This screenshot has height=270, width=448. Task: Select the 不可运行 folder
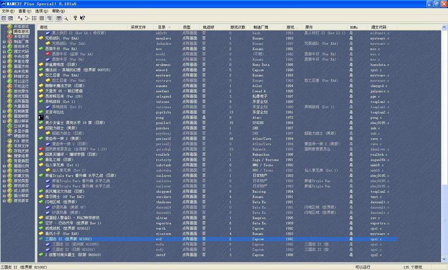(x=21, y=86)
